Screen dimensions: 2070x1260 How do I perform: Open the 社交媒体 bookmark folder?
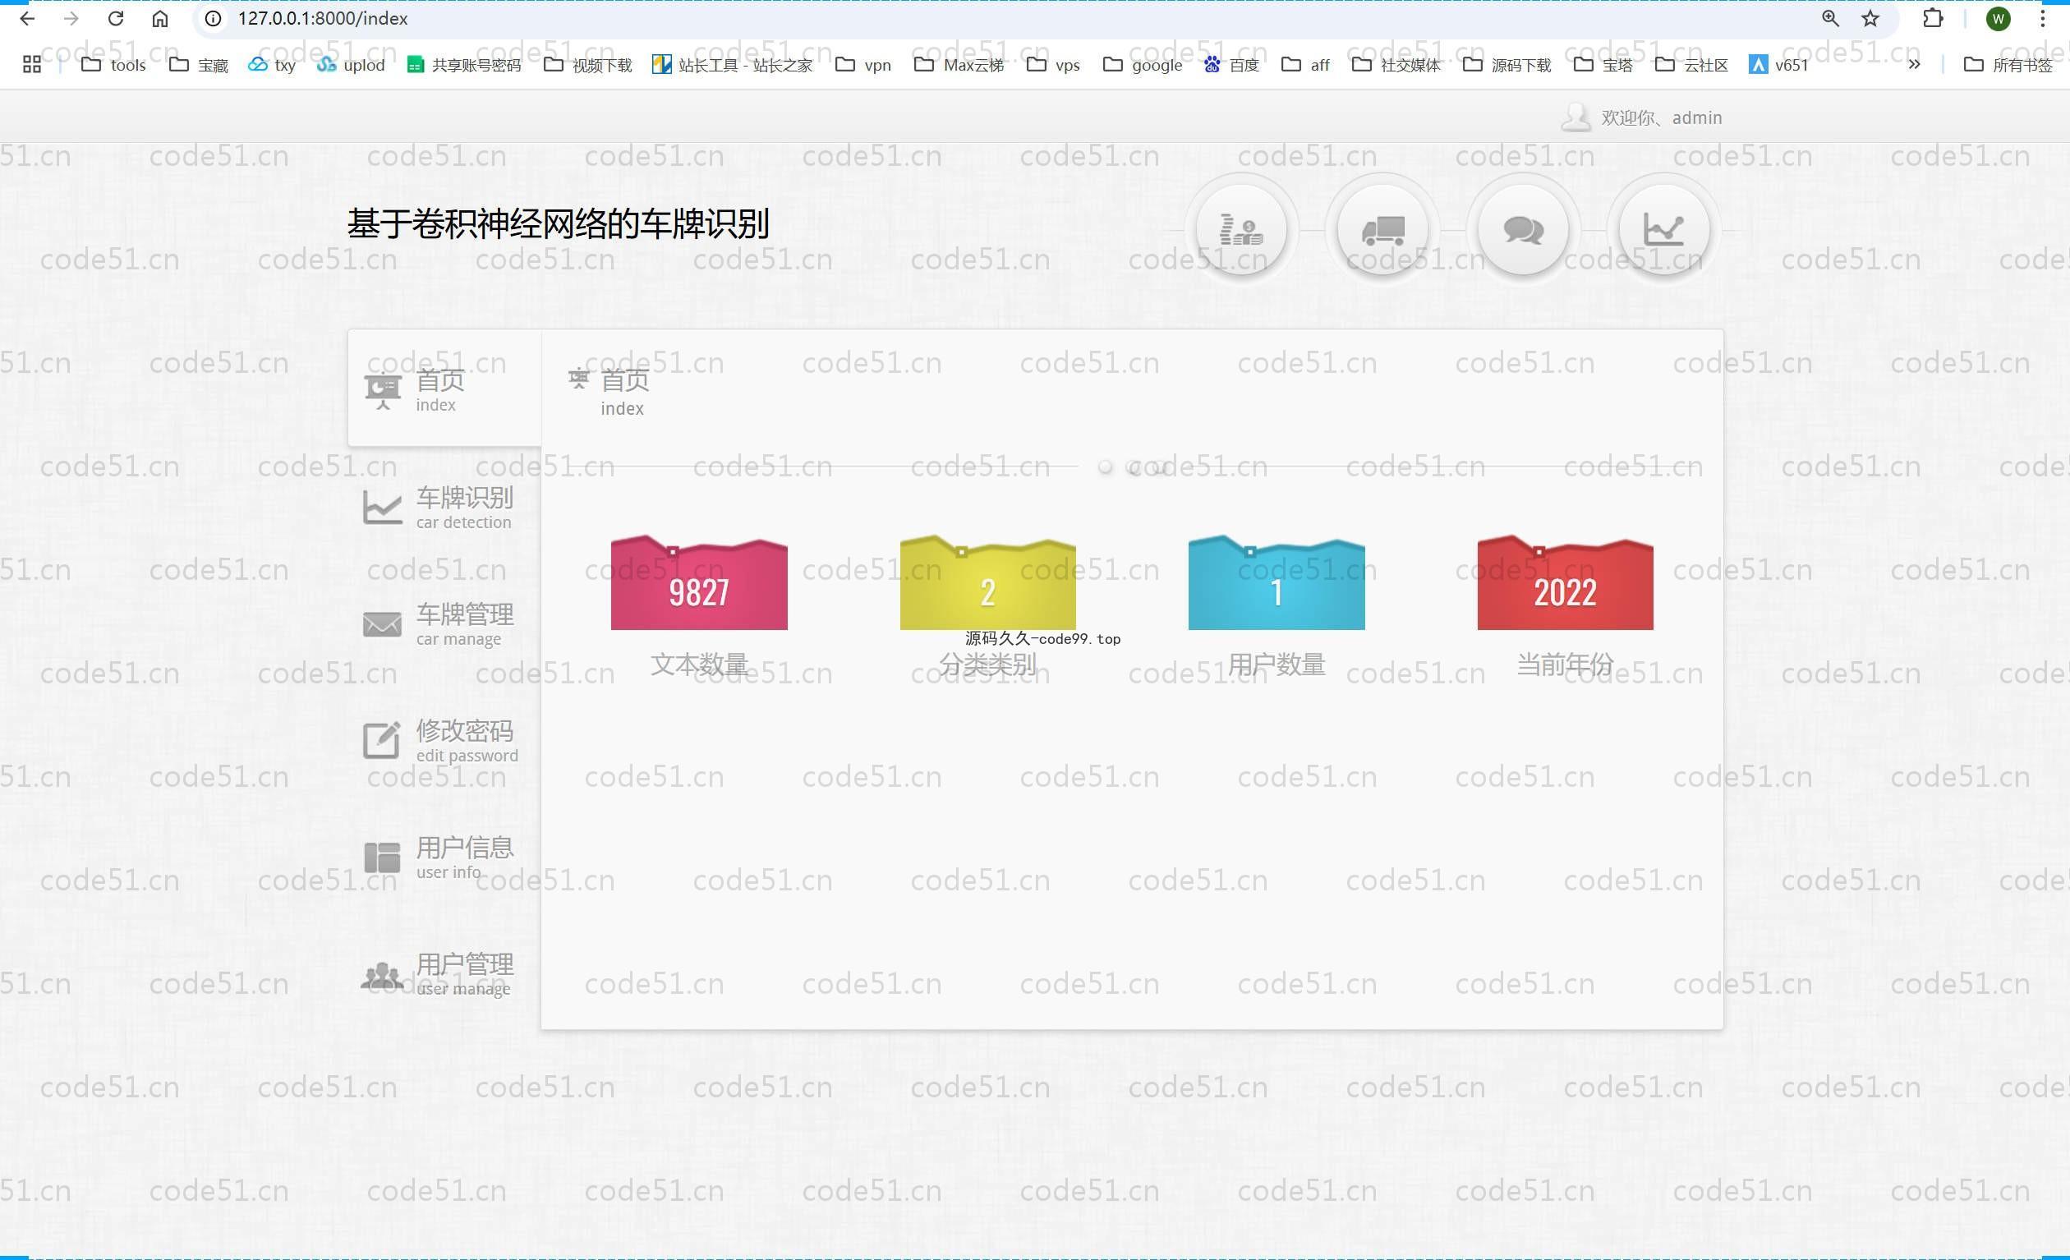point(1396,65)
